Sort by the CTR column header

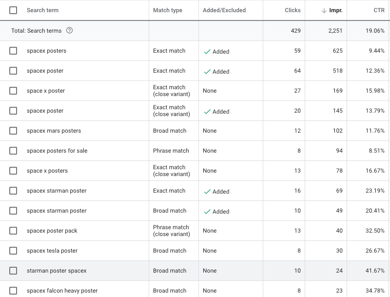pyautogui.click(x=379, y=10)
